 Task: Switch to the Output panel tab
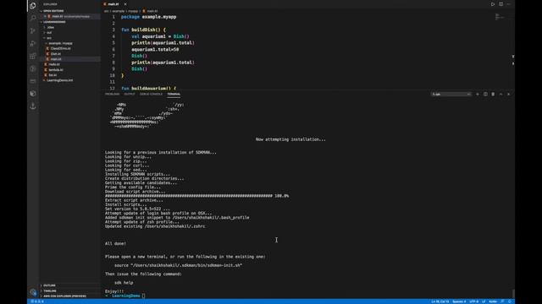pyautogui.click(x=130, y=94)
